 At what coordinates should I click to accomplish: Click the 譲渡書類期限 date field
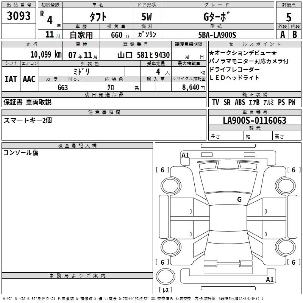(189, 54)
